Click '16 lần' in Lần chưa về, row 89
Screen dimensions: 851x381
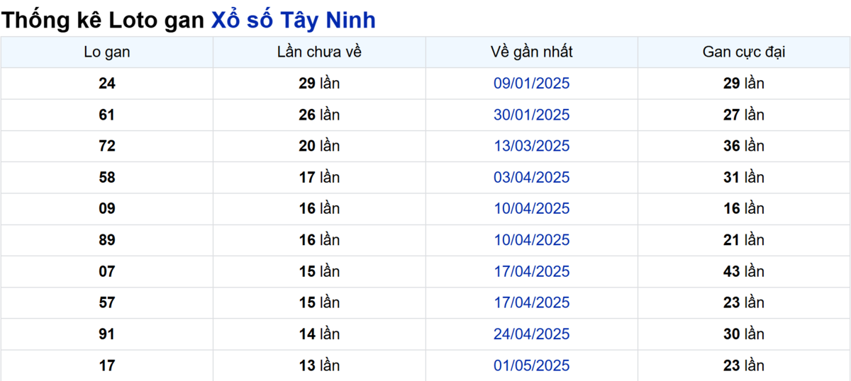point(319,240)
